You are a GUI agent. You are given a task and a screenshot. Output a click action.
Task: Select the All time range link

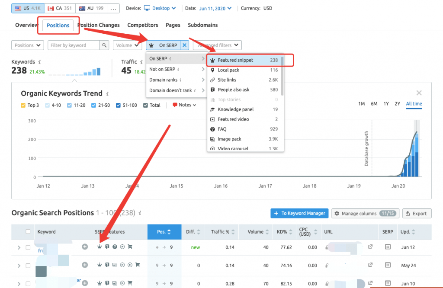[x=414, y=103]
